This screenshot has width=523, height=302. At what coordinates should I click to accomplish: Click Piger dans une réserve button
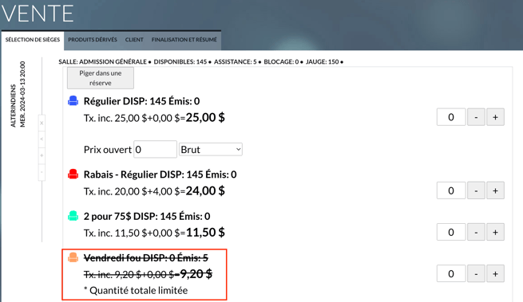[101, 78]
